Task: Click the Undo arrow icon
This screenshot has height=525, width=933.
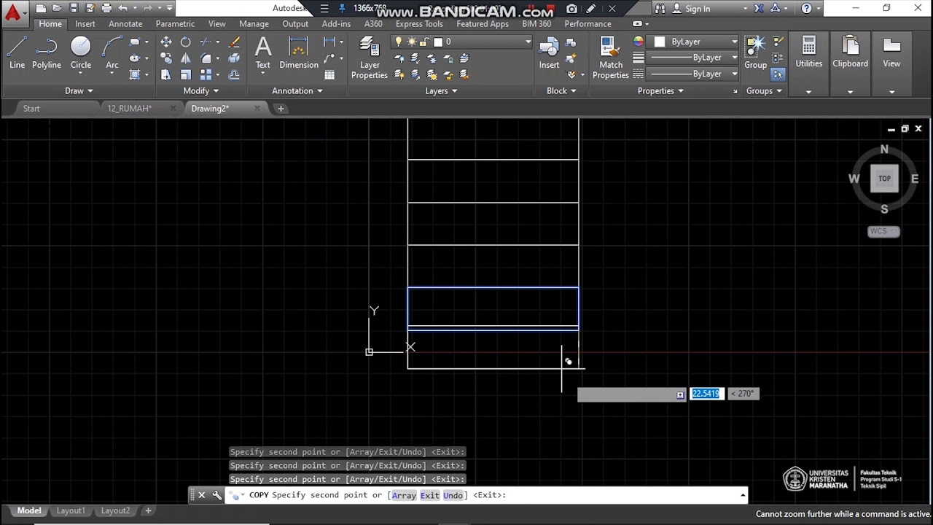Action: [x=123, y=8]
